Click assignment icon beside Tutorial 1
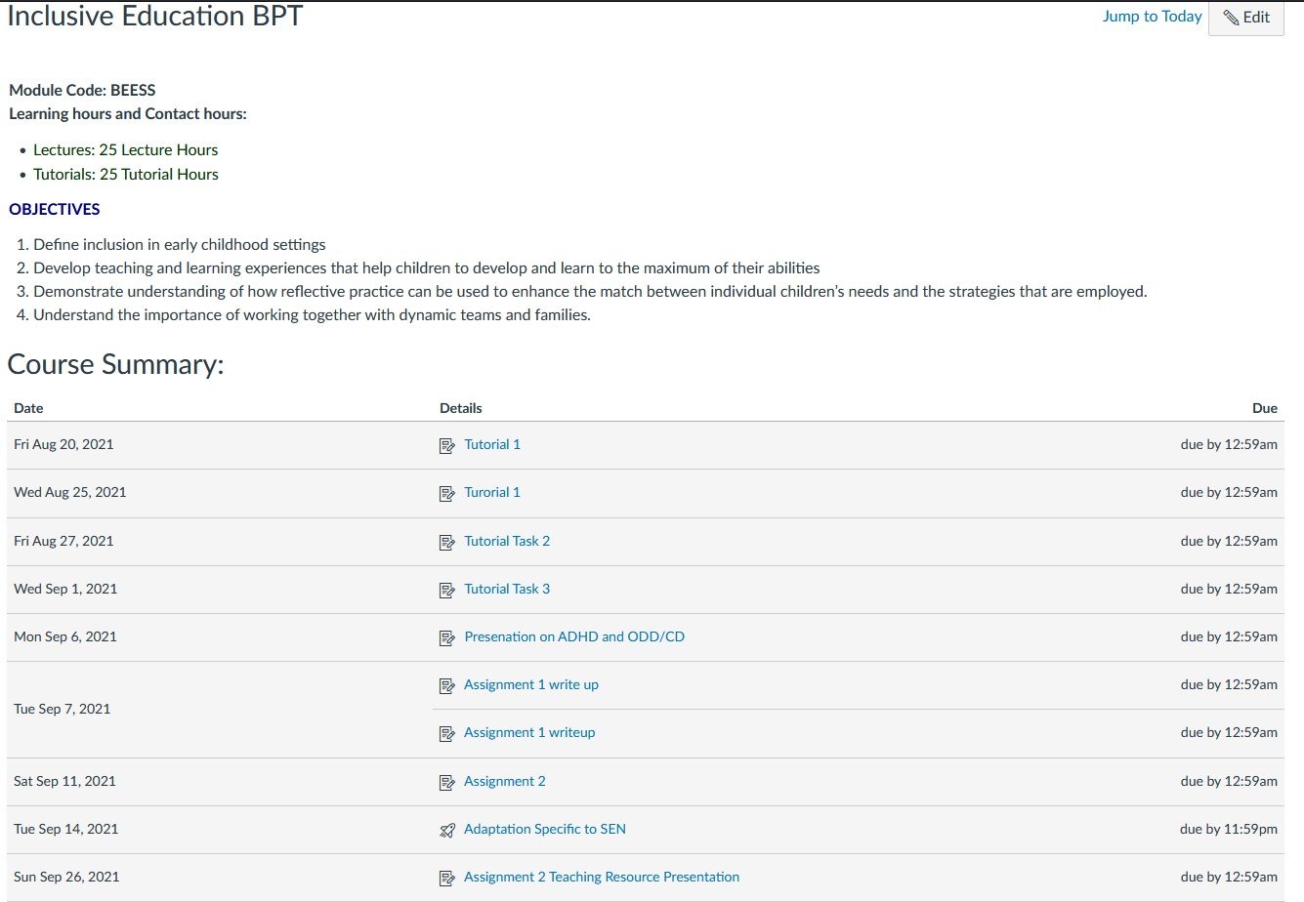The image size is (1304, 902). pos(447,445)
